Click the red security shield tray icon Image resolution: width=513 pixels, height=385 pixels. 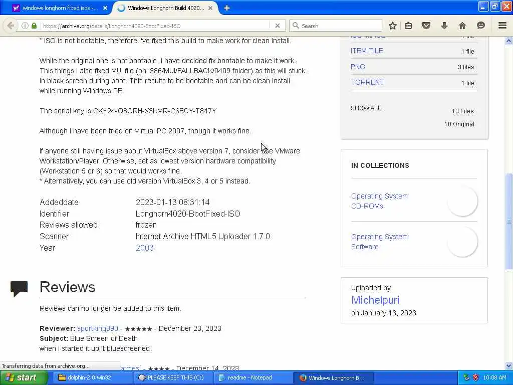(476, 377)
